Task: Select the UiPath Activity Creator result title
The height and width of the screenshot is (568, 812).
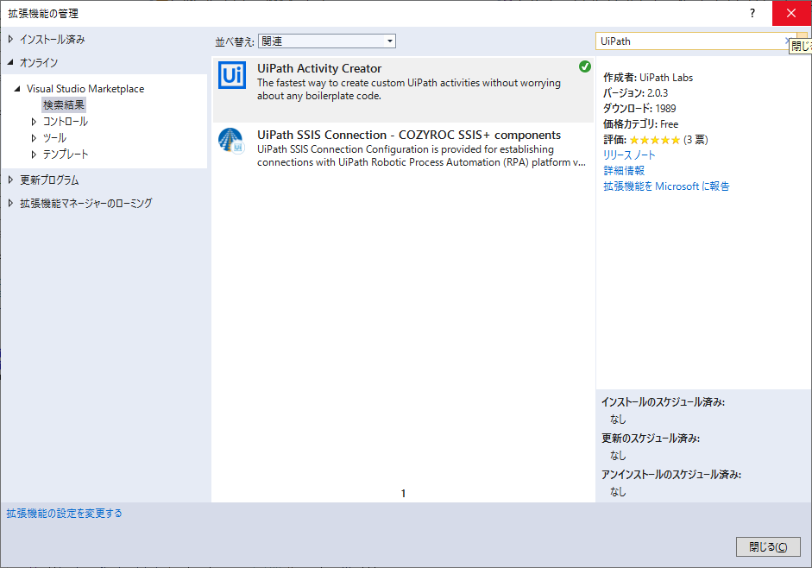Action: [319, 68]
